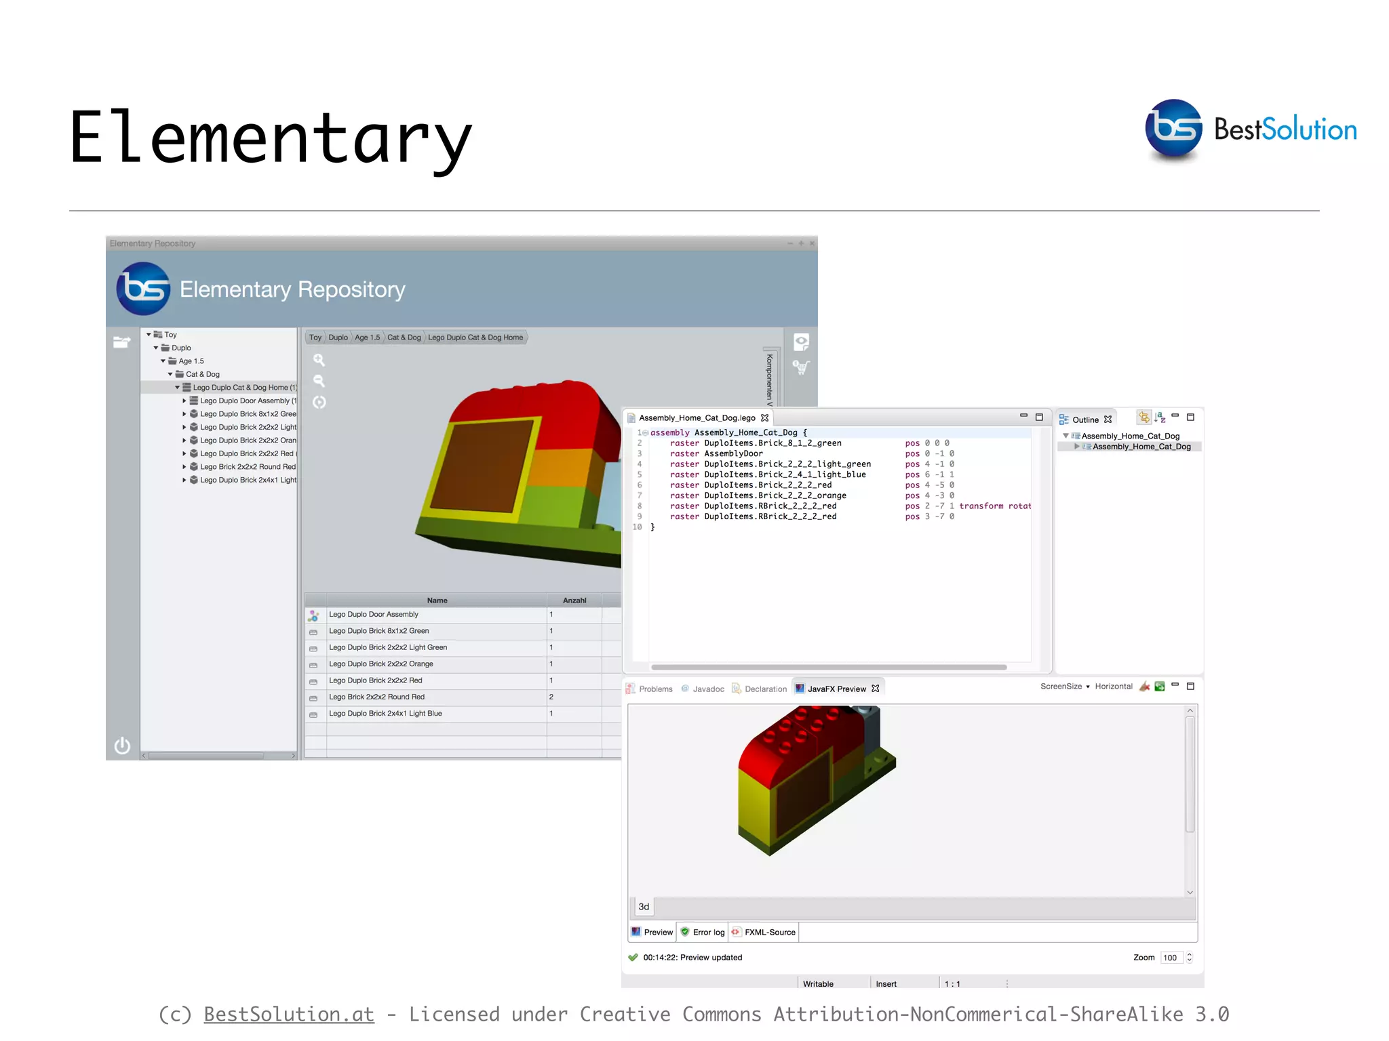Toggle Link with Editor in Outline
The image size is (1389, 1041).
click(x=1143, y=417)
